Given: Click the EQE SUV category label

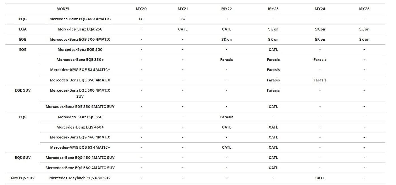Looking at the screenshot, I should [23, 90].
